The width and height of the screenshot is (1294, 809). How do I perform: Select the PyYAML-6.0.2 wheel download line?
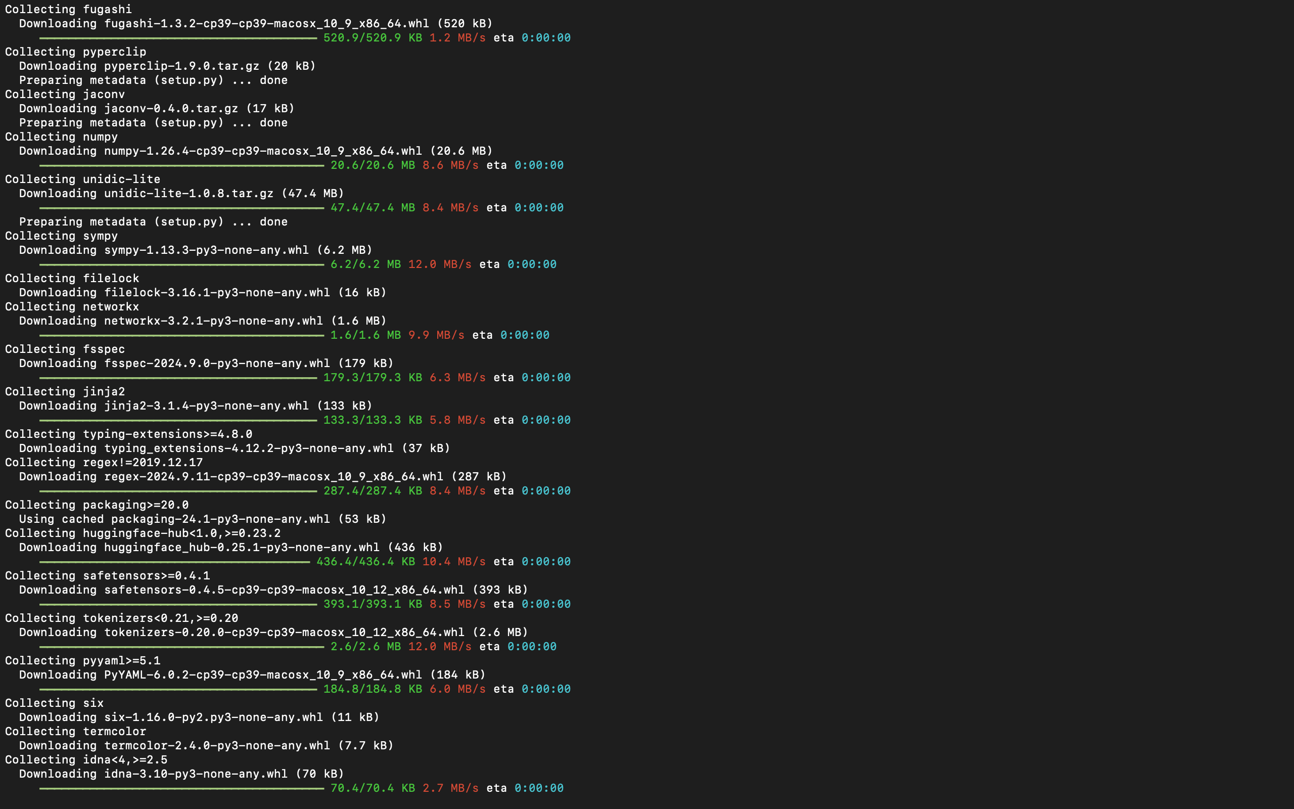point(252,675)
